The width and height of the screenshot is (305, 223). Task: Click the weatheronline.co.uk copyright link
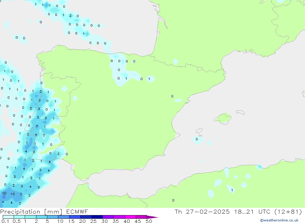(279, 220)
